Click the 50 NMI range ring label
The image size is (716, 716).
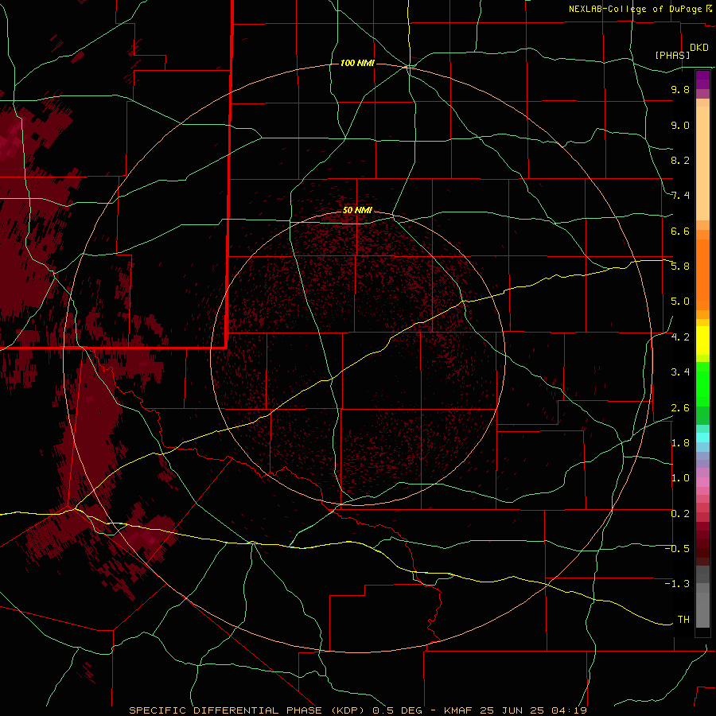tap(357, 210)
